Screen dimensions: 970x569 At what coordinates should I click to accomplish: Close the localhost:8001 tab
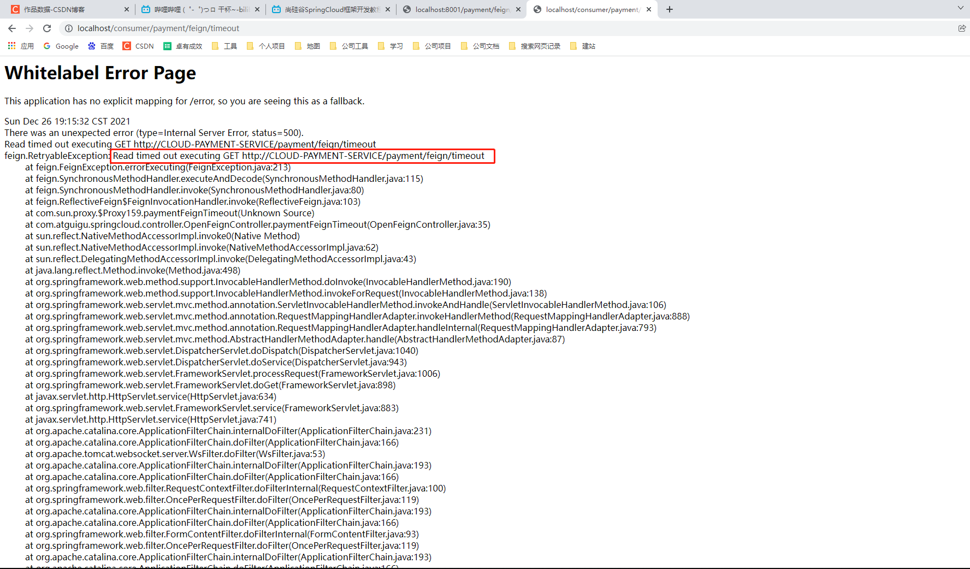pyautogui.click(x=518, y=9)
